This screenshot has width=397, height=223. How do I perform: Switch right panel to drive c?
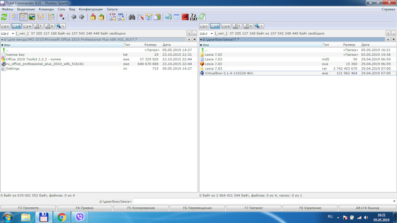pyautogui.click(x=204, y=26)
